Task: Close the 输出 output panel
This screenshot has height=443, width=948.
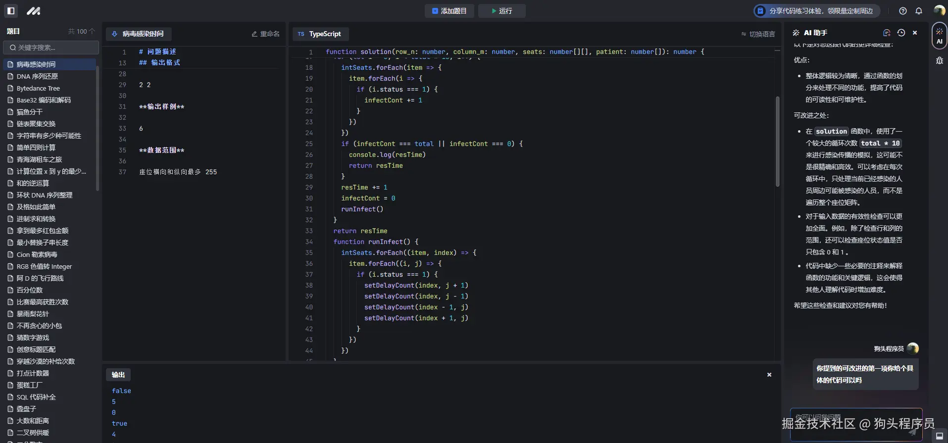Action: [769, 375]
